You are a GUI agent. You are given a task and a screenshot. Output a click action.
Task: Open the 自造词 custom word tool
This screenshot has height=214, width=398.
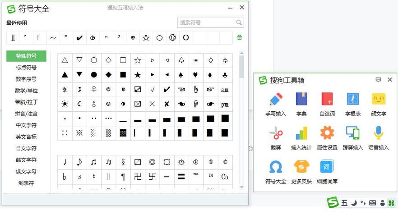click(327, 105)
